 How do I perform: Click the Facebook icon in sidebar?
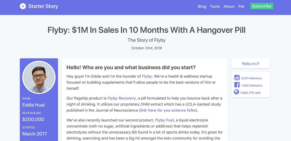[x=237, y=85]
